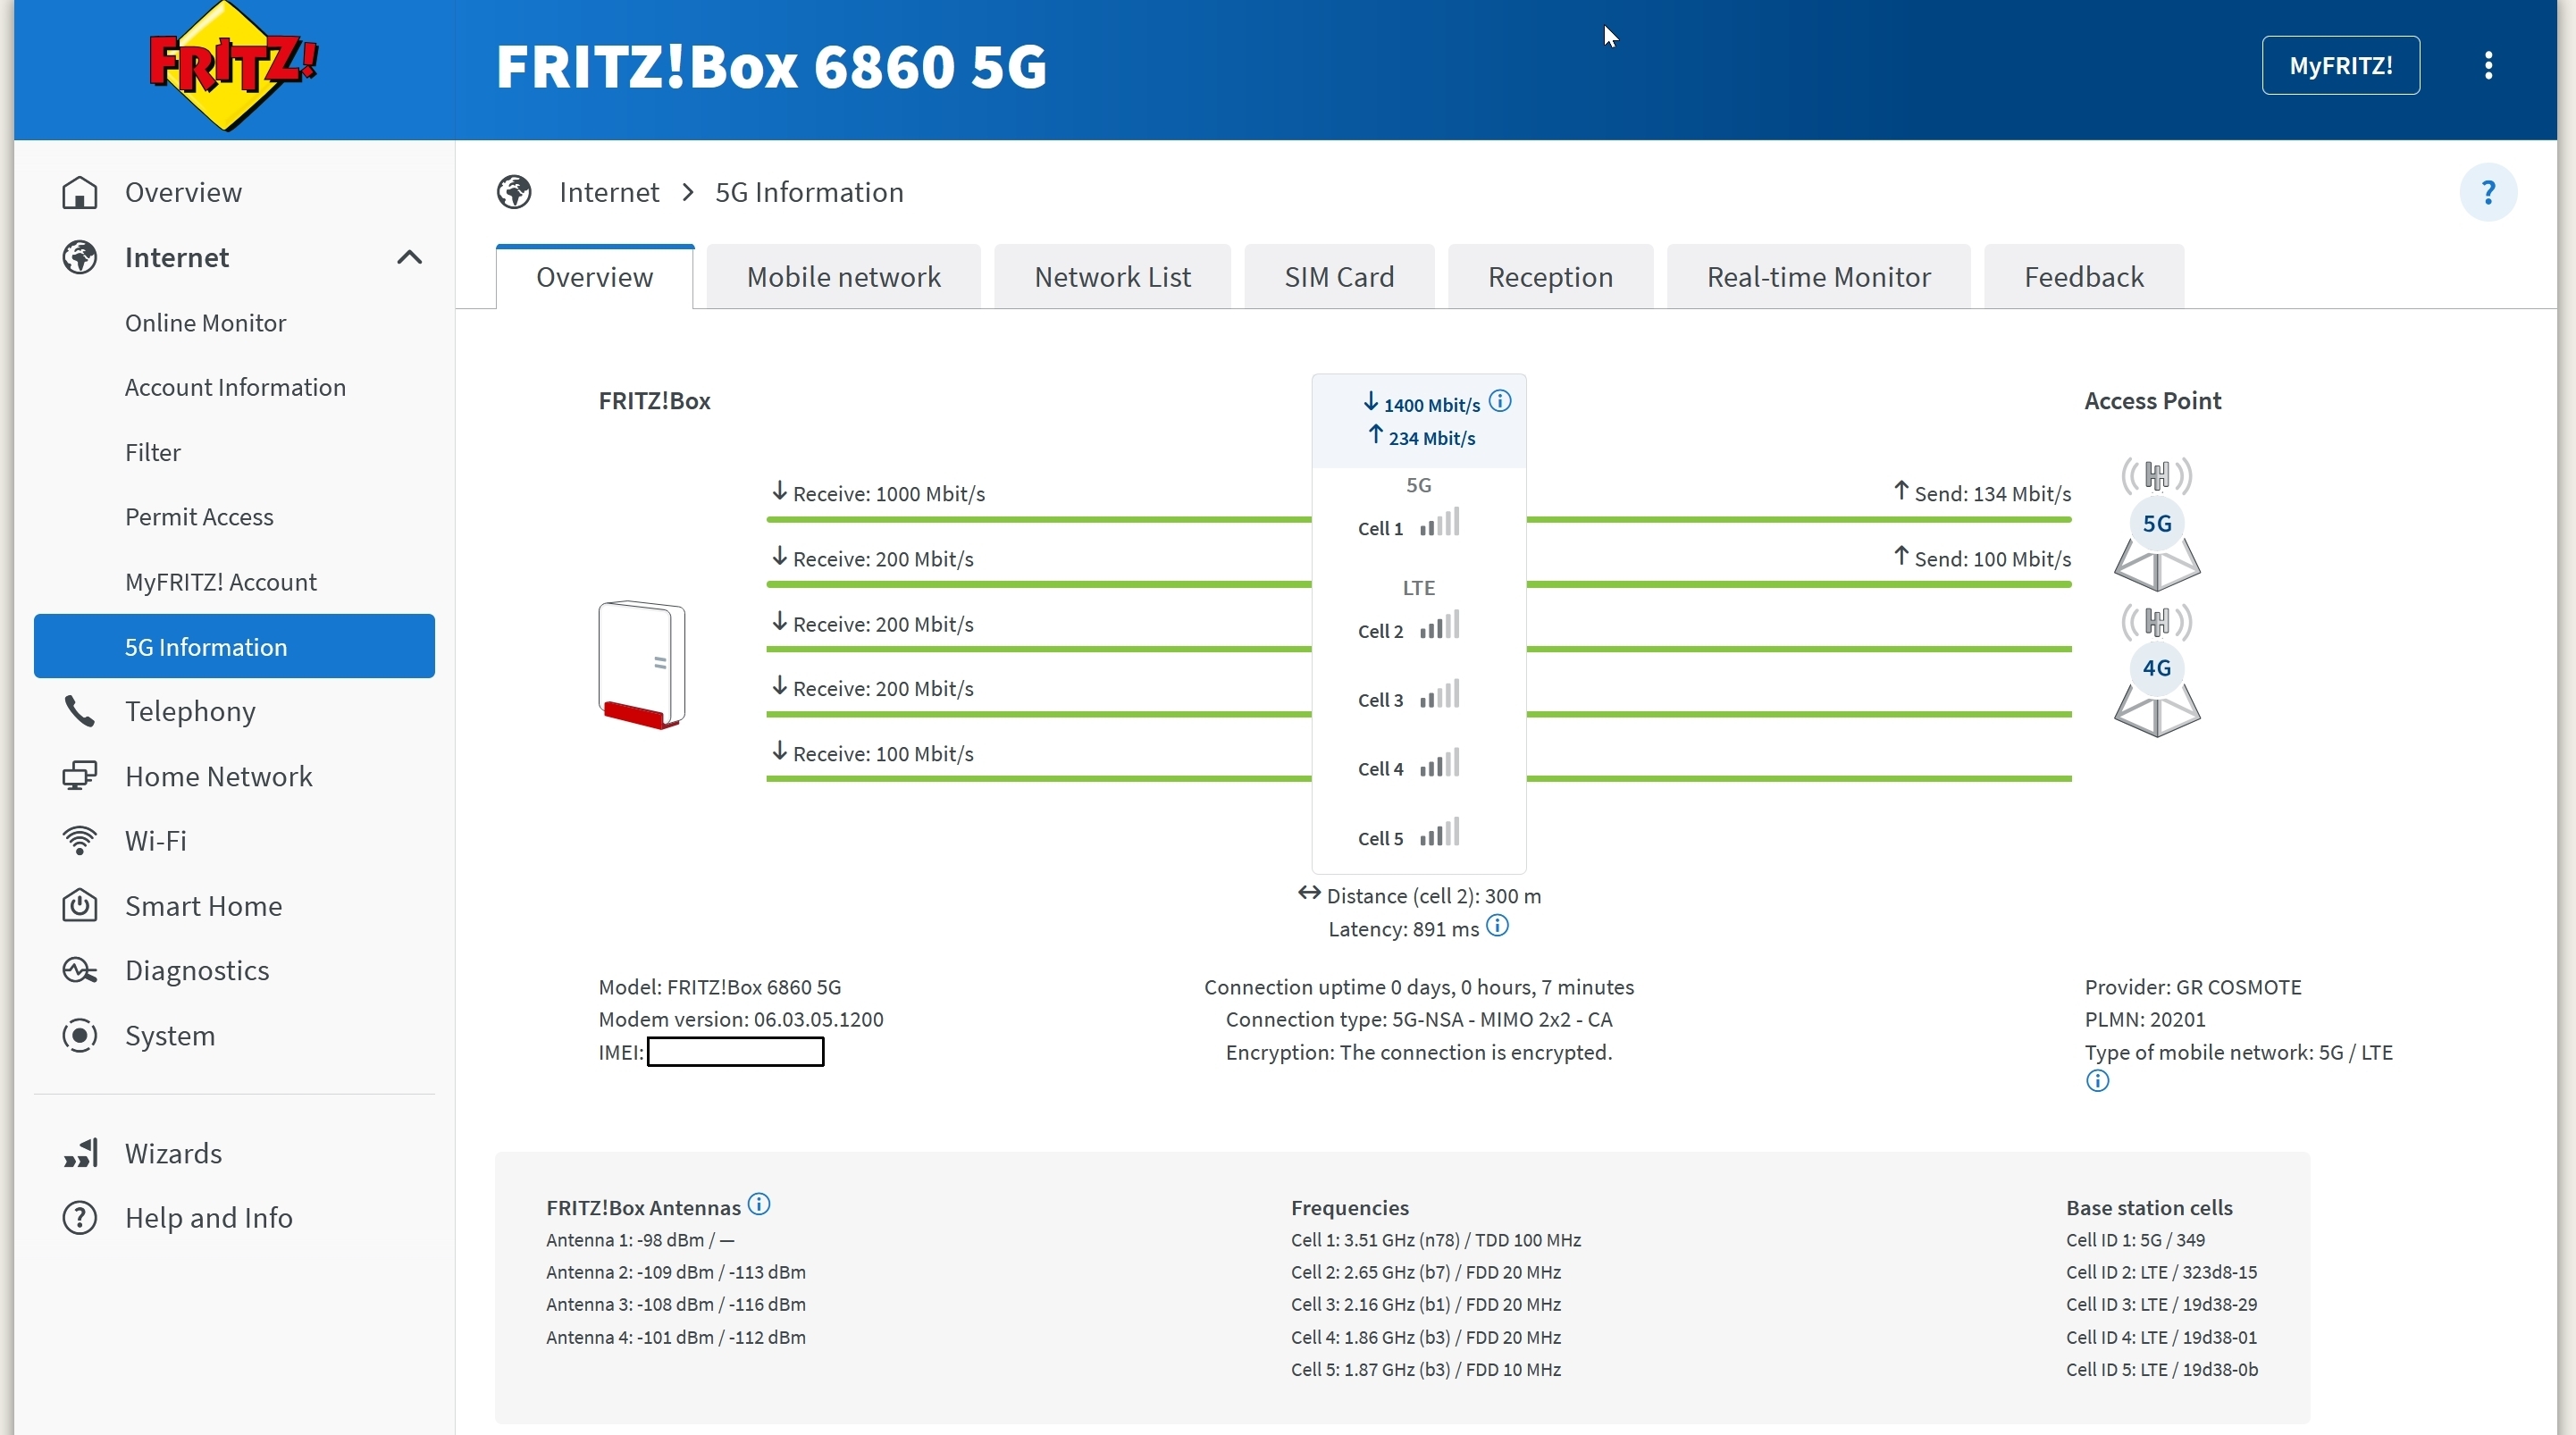The height and width of the screenshot is (1435, 2576).
Task: Open the Telephony menu item
Action: 190,711
